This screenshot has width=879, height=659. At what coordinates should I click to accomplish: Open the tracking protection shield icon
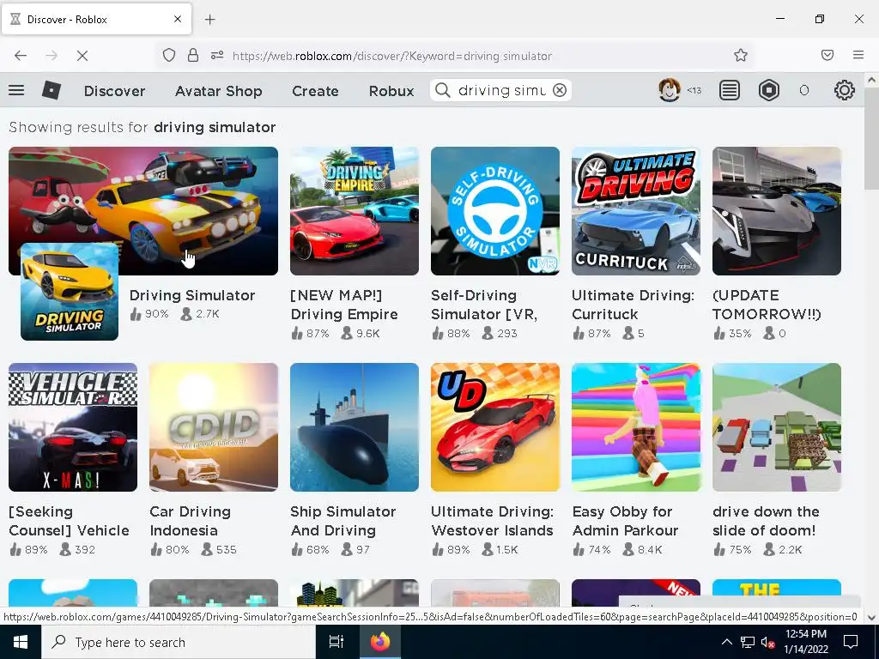point(169,55)
